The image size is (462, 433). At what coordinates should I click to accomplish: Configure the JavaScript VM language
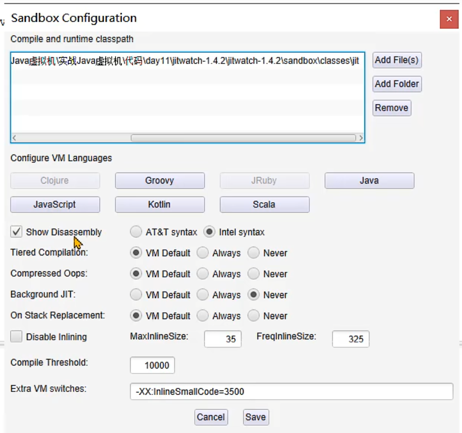click(54, 204)
